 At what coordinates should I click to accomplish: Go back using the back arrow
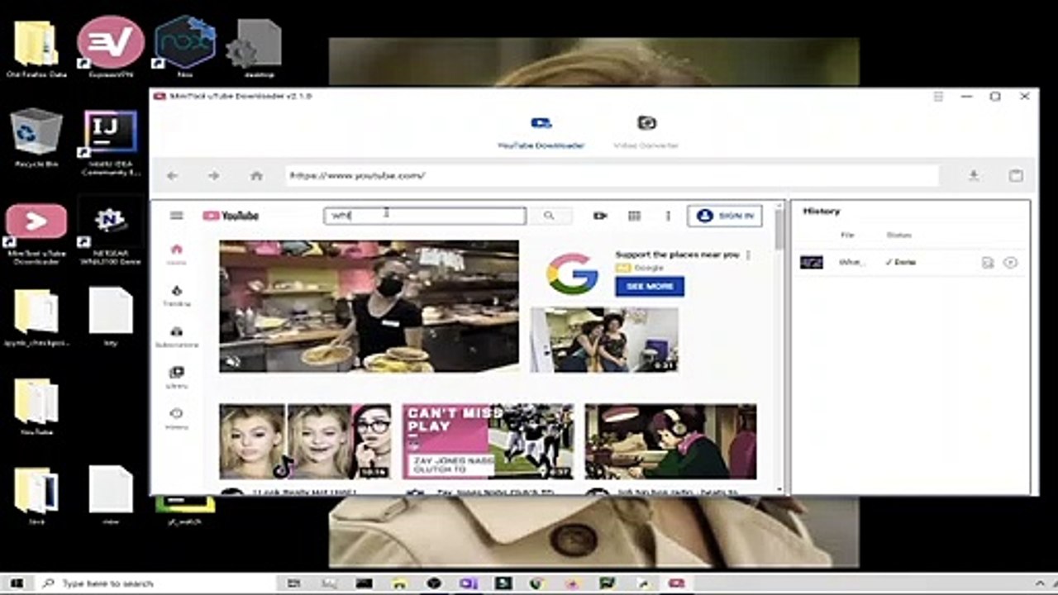(x=172, y=175)
